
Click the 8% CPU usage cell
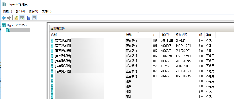(x=155, y=40)
